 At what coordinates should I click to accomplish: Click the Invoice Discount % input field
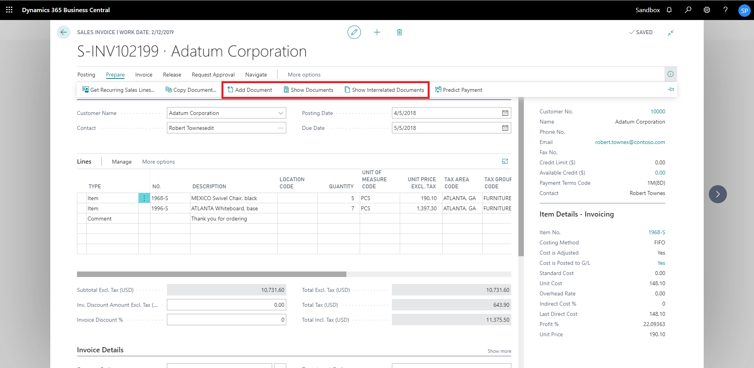pyautogui.click(x=226, y=320)
